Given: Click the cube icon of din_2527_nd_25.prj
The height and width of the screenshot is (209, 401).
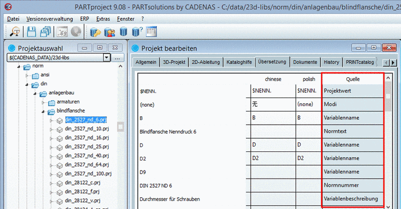Looking at the screenshot, I should pos(59,148).
